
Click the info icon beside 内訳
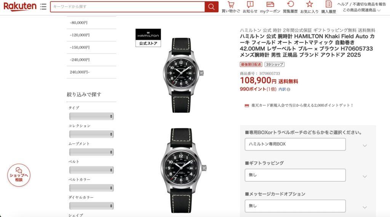(288, 89)
